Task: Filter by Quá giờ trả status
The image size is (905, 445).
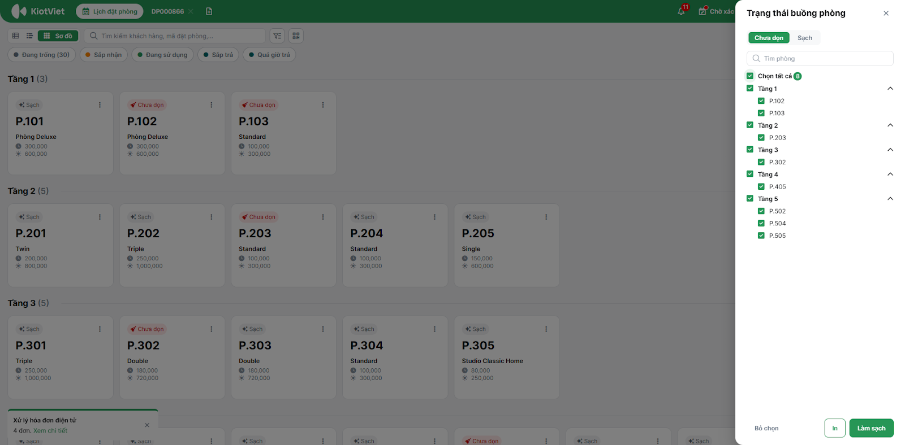Action: pos(269,55)
